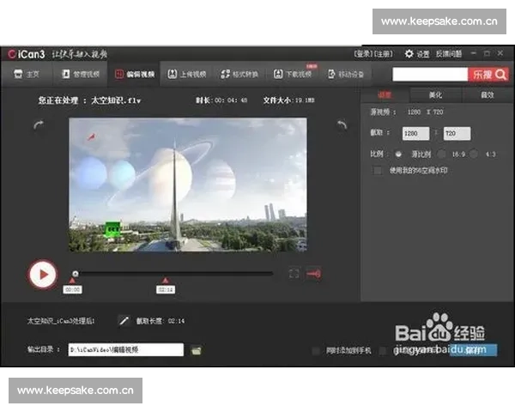Click the crop height field showing 720

(457, 134)
